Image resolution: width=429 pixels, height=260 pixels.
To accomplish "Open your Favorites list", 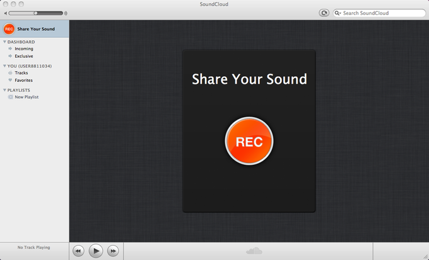I will click(23, 80).
